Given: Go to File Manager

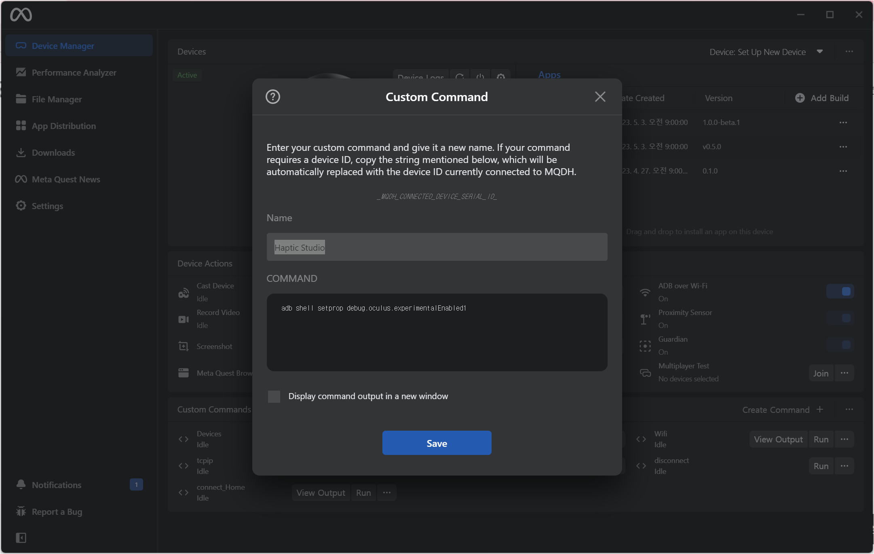Looking at the screenshot, I should click(x=57, y=99).
